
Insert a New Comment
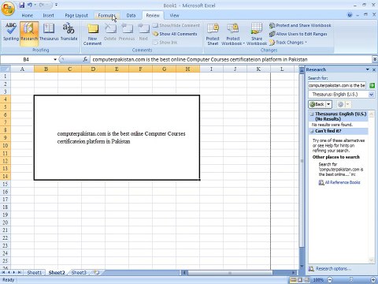click(92, 35)
